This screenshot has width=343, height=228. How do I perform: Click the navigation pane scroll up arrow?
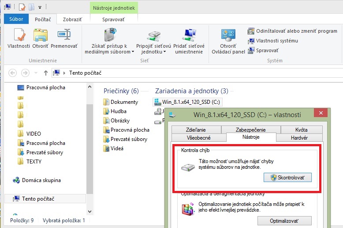pyautogui.click(x=89, y=87)
